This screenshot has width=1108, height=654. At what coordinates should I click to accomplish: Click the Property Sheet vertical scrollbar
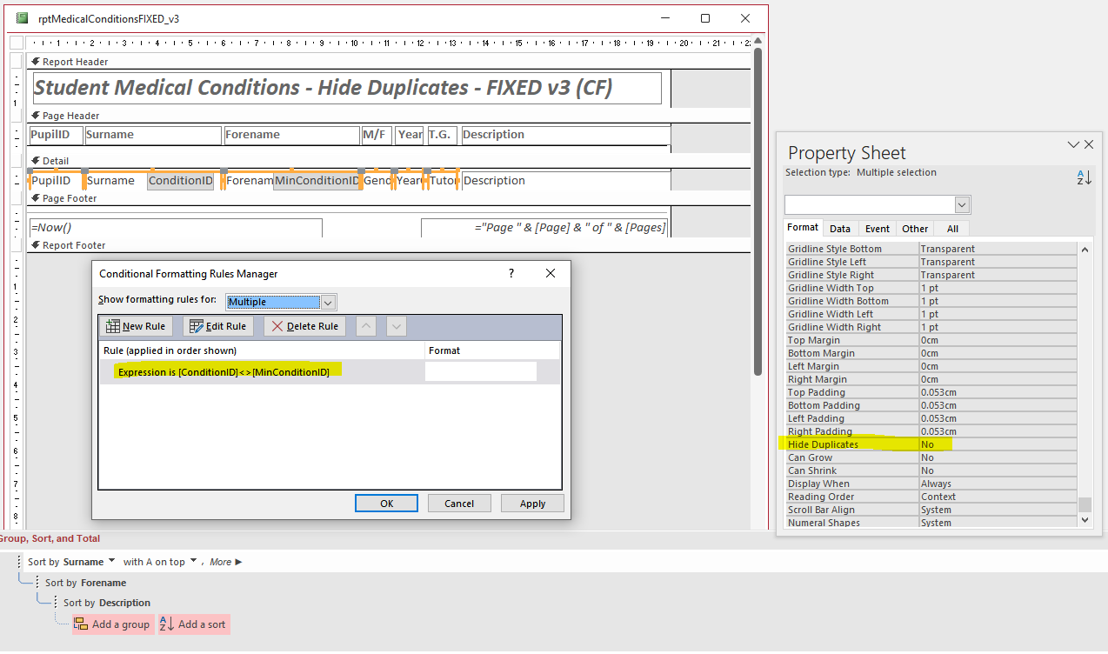1085,384
